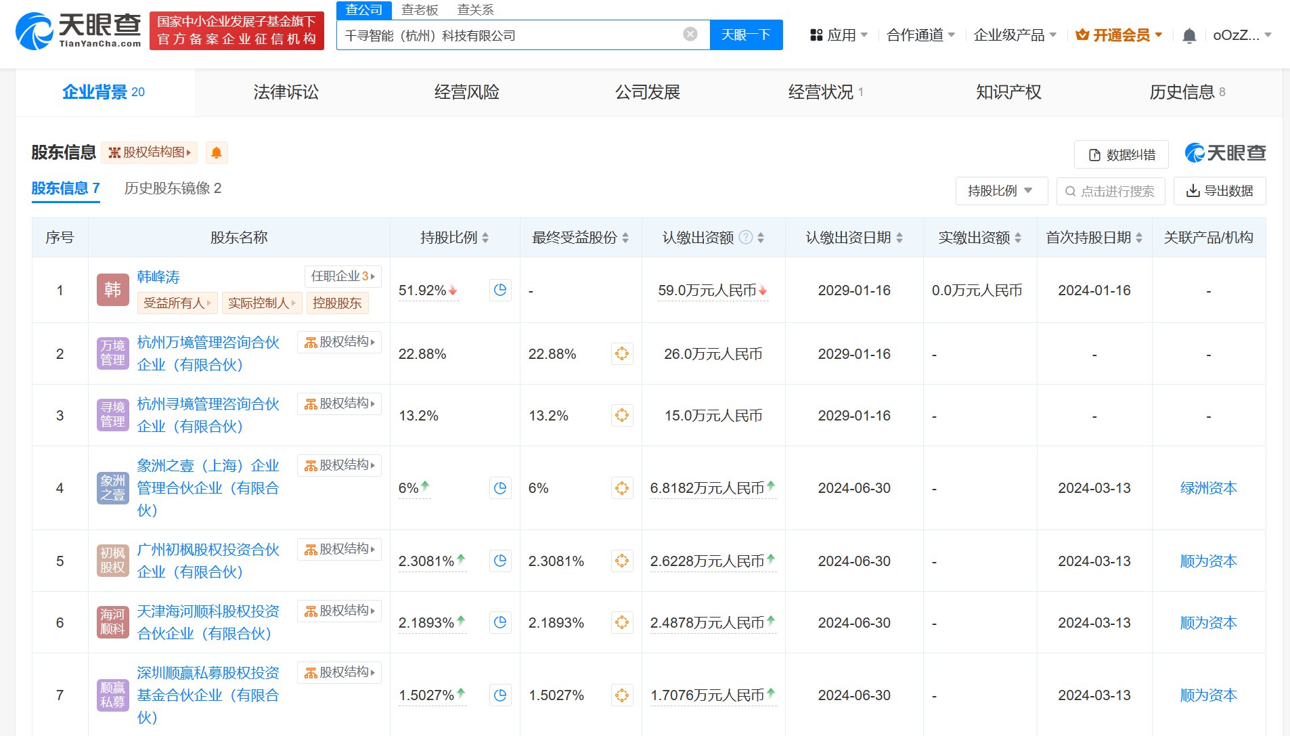
Task: Open pie chart icon for 象洲之壹 row
Action: [x=500, y=488]
